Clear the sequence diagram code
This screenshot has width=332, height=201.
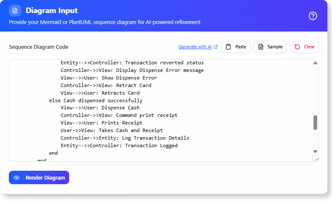(x=305, y=47)
